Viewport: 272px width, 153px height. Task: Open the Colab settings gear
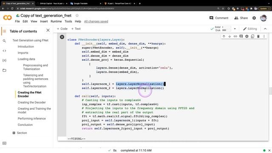[254, 18]
